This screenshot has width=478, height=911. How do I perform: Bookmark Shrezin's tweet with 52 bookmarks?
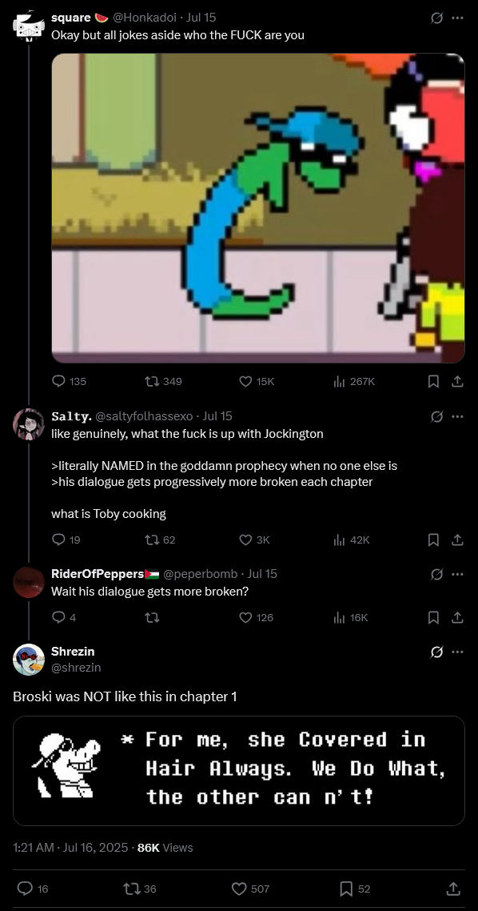click(354, 889)
